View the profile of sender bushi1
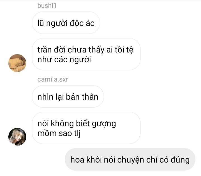The width and height of the screenshot is (201, 176). click(17, 63)
